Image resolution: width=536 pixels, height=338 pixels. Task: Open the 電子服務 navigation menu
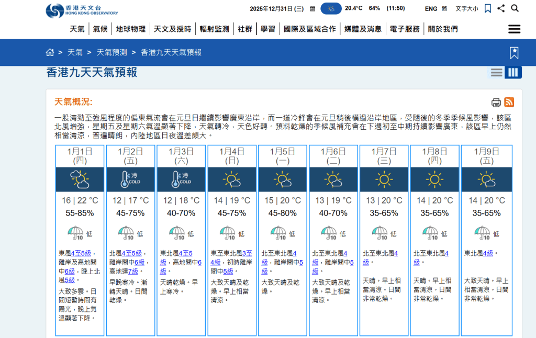pos(405,29)
